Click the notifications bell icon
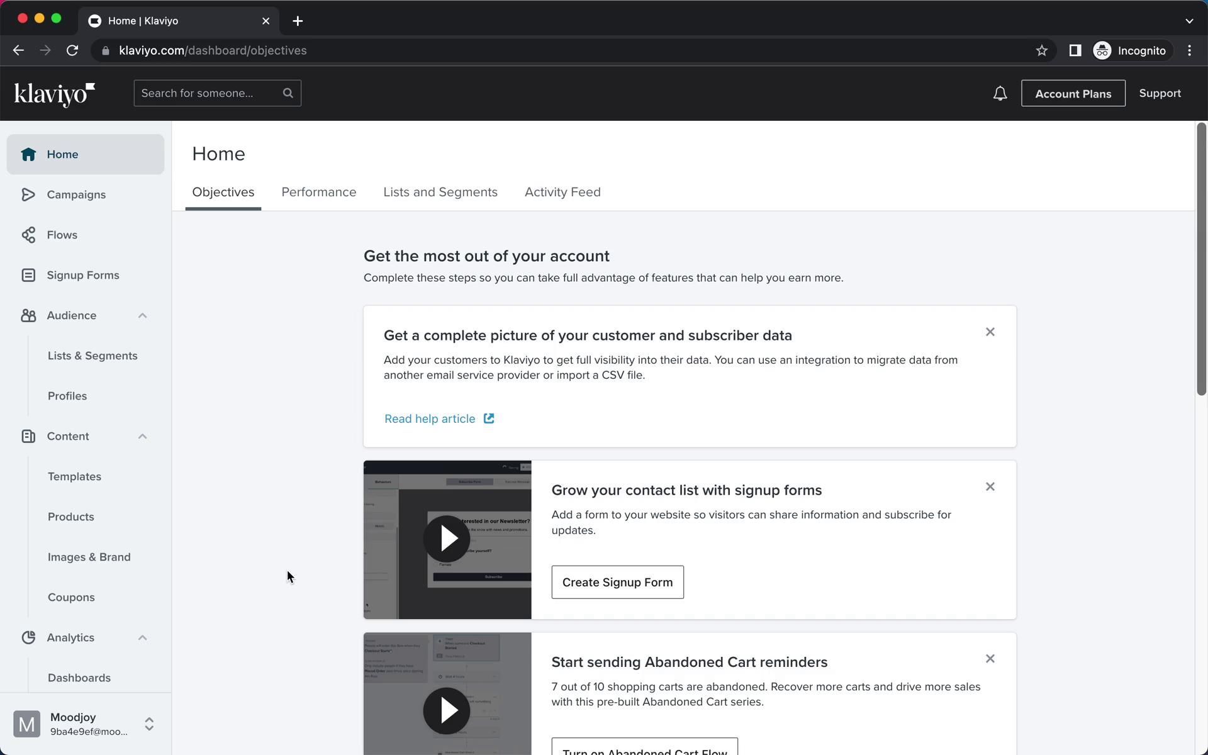 click(1000, 94)
